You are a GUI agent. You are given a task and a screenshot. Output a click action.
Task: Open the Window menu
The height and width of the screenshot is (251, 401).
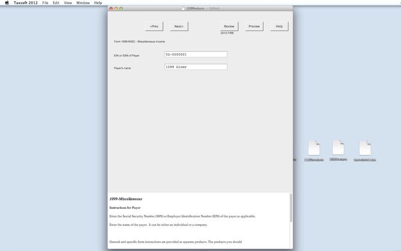(83, 3)
